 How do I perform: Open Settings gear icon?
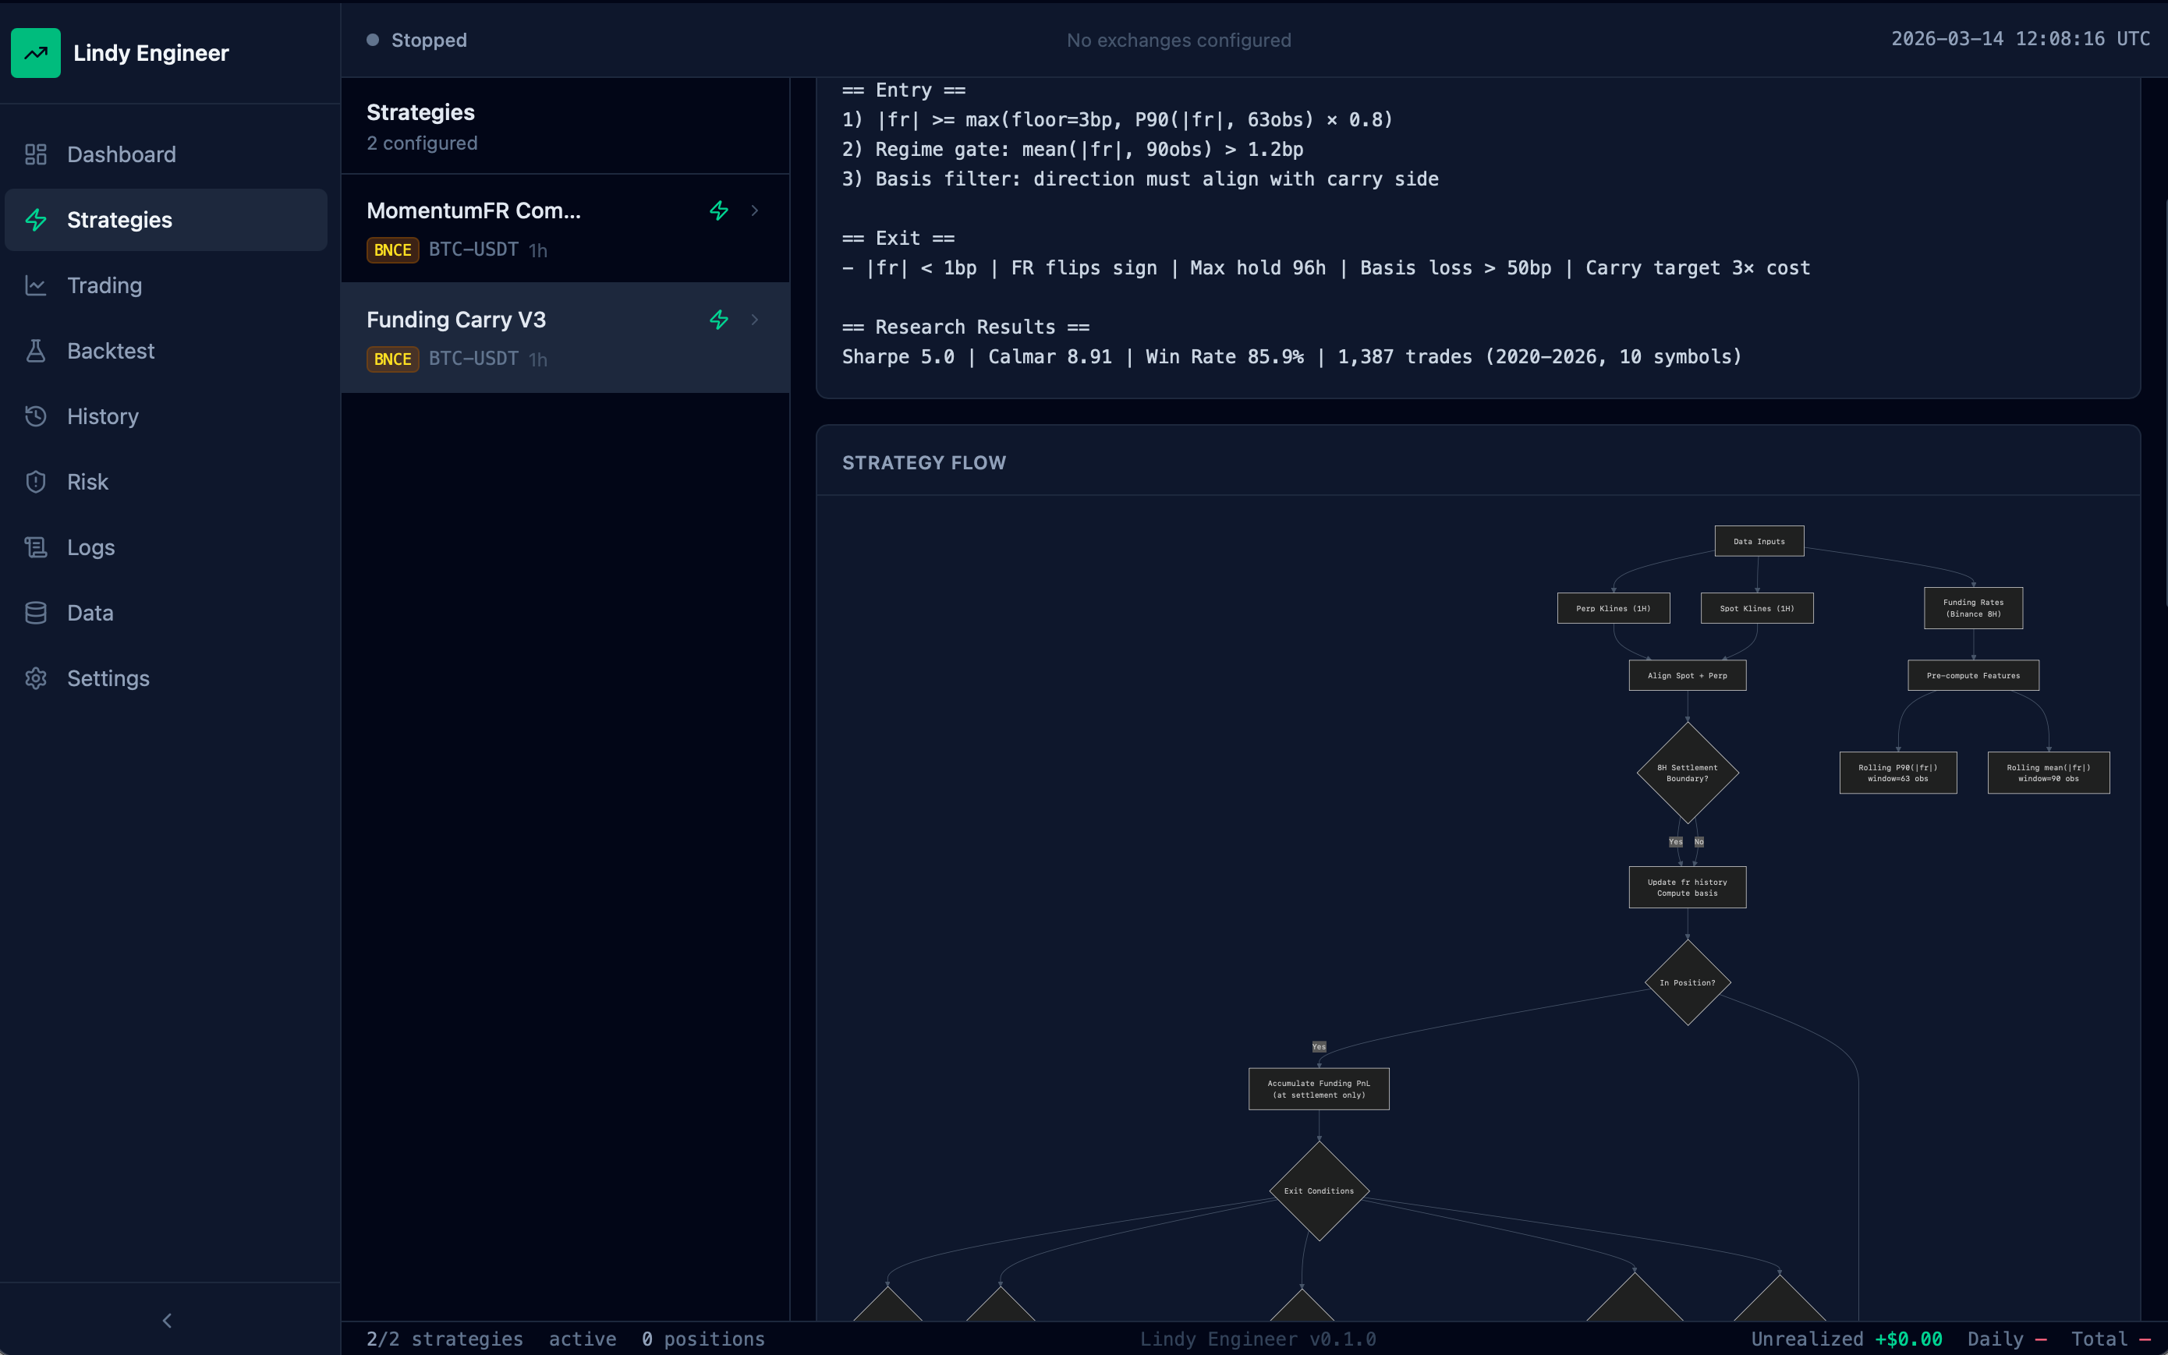point(36,677)
